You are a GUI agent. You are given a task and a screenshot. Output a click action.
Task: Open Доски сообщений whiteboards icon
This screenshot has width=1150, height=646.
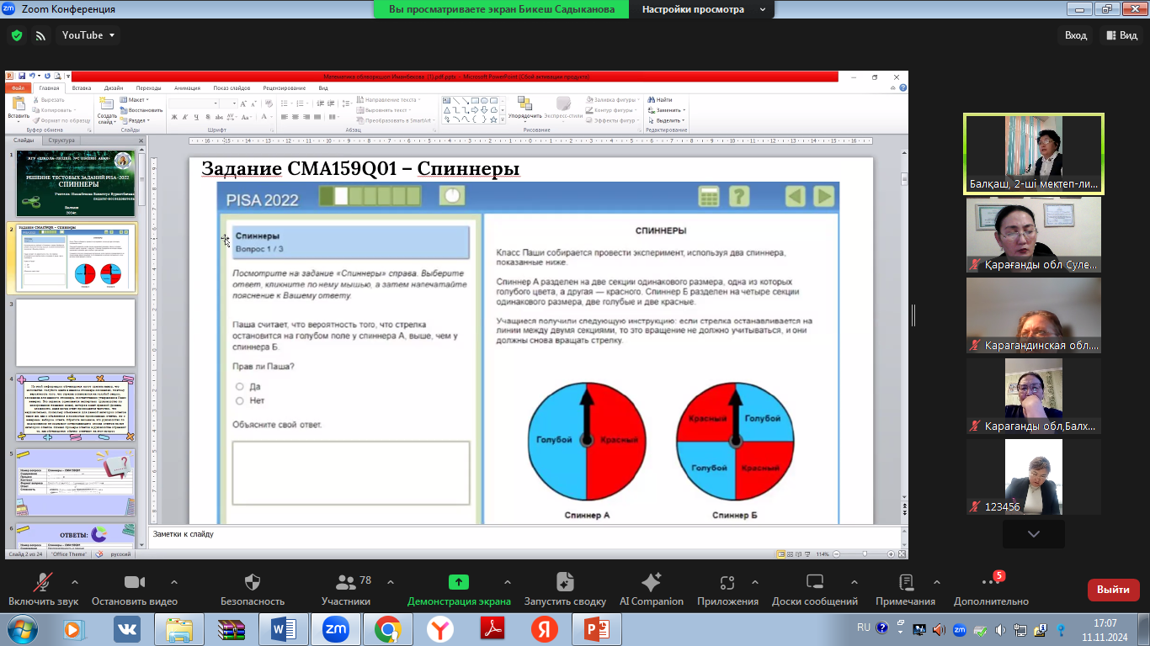[814, 582]
